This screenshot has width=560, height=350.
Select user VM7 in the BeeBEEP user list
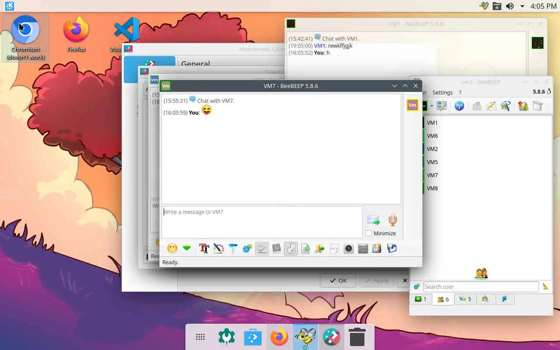487,175
